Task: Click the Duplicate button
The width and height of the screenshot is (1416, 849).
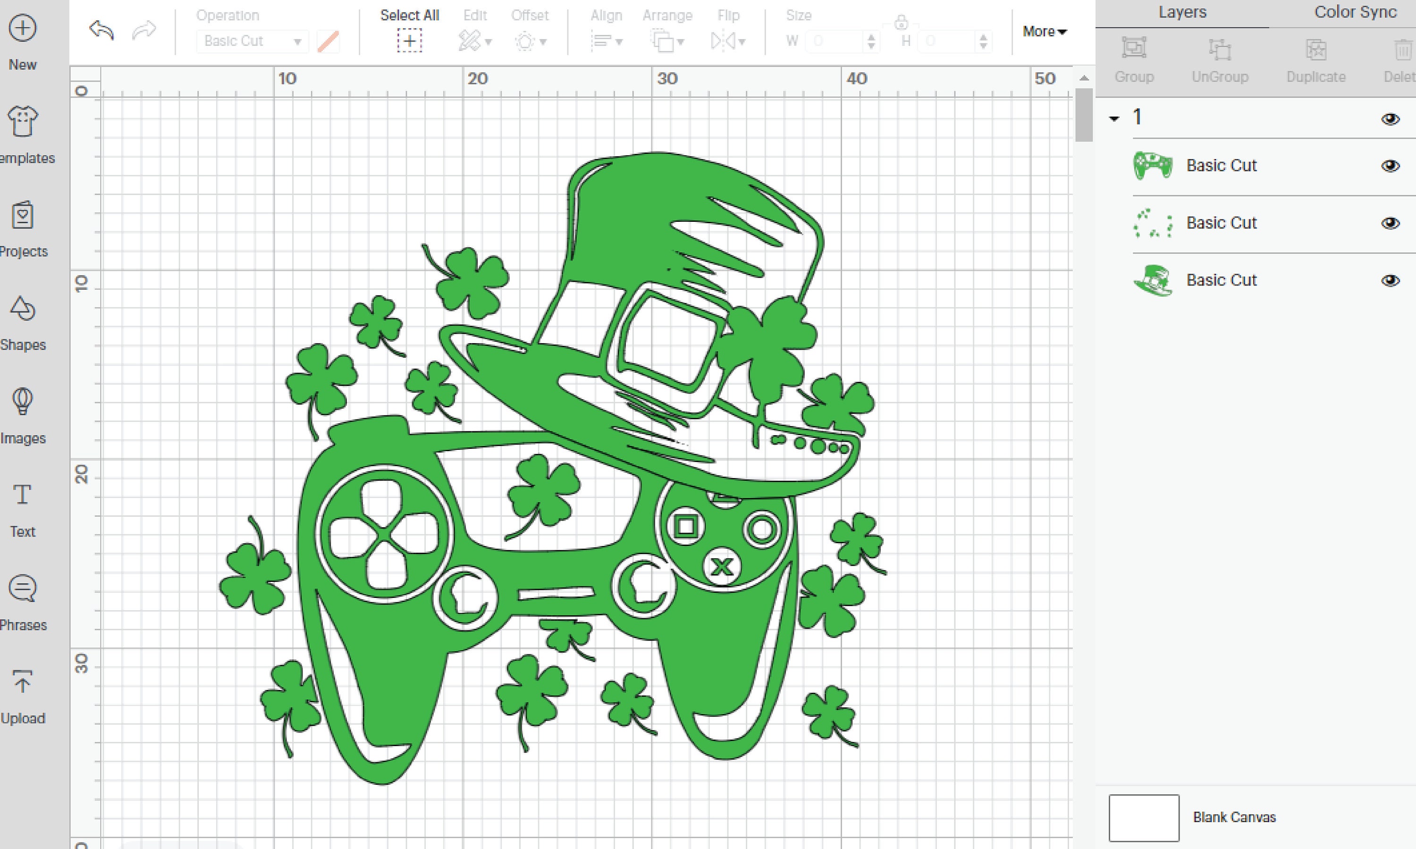Action: (x=1315, y=57)
